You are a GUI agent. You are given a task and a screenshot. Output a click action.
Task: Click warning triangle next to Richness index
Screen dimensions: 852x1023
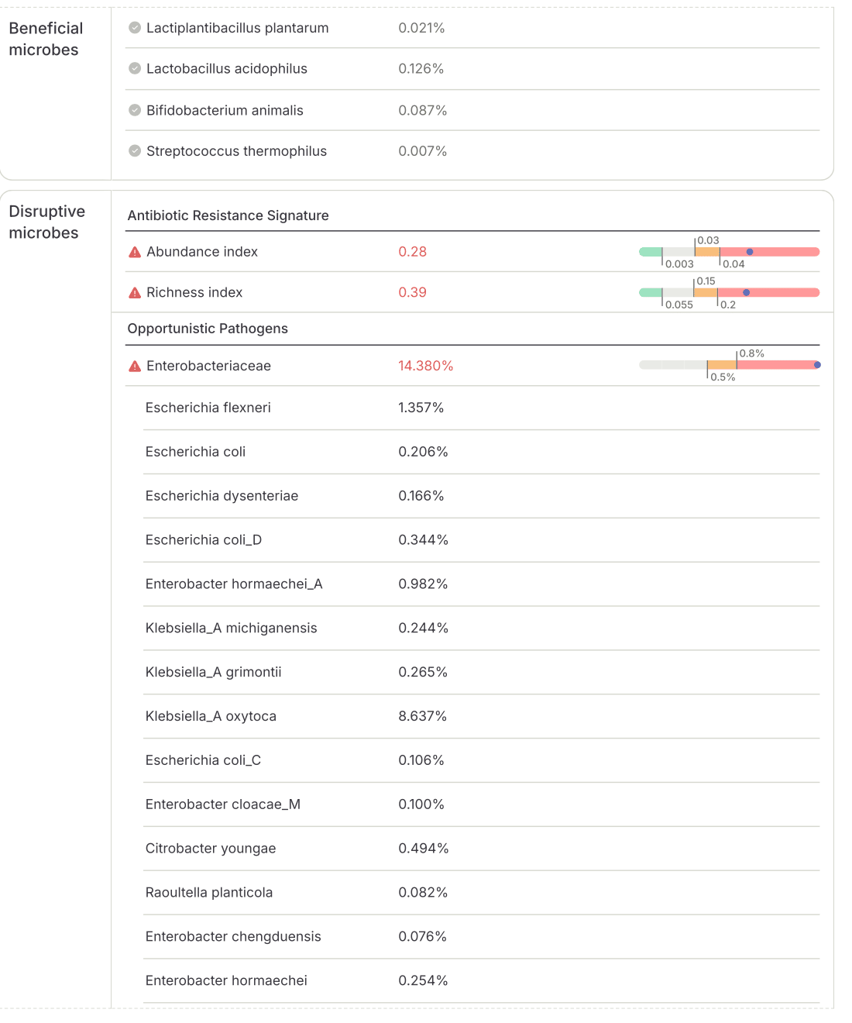pyautogui.click(x=135, y=293)
